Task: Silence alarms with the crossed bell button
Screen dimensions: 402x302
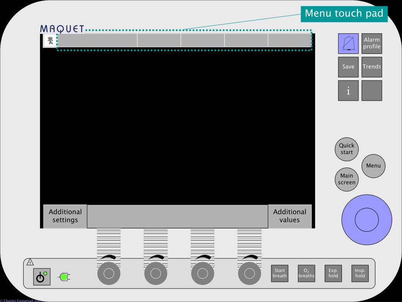Action: [x=348, y=44]
